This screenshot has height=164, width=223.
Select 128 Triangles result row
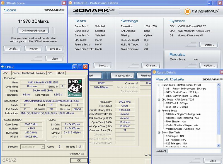pyautogui.click(x=176, y=143)
